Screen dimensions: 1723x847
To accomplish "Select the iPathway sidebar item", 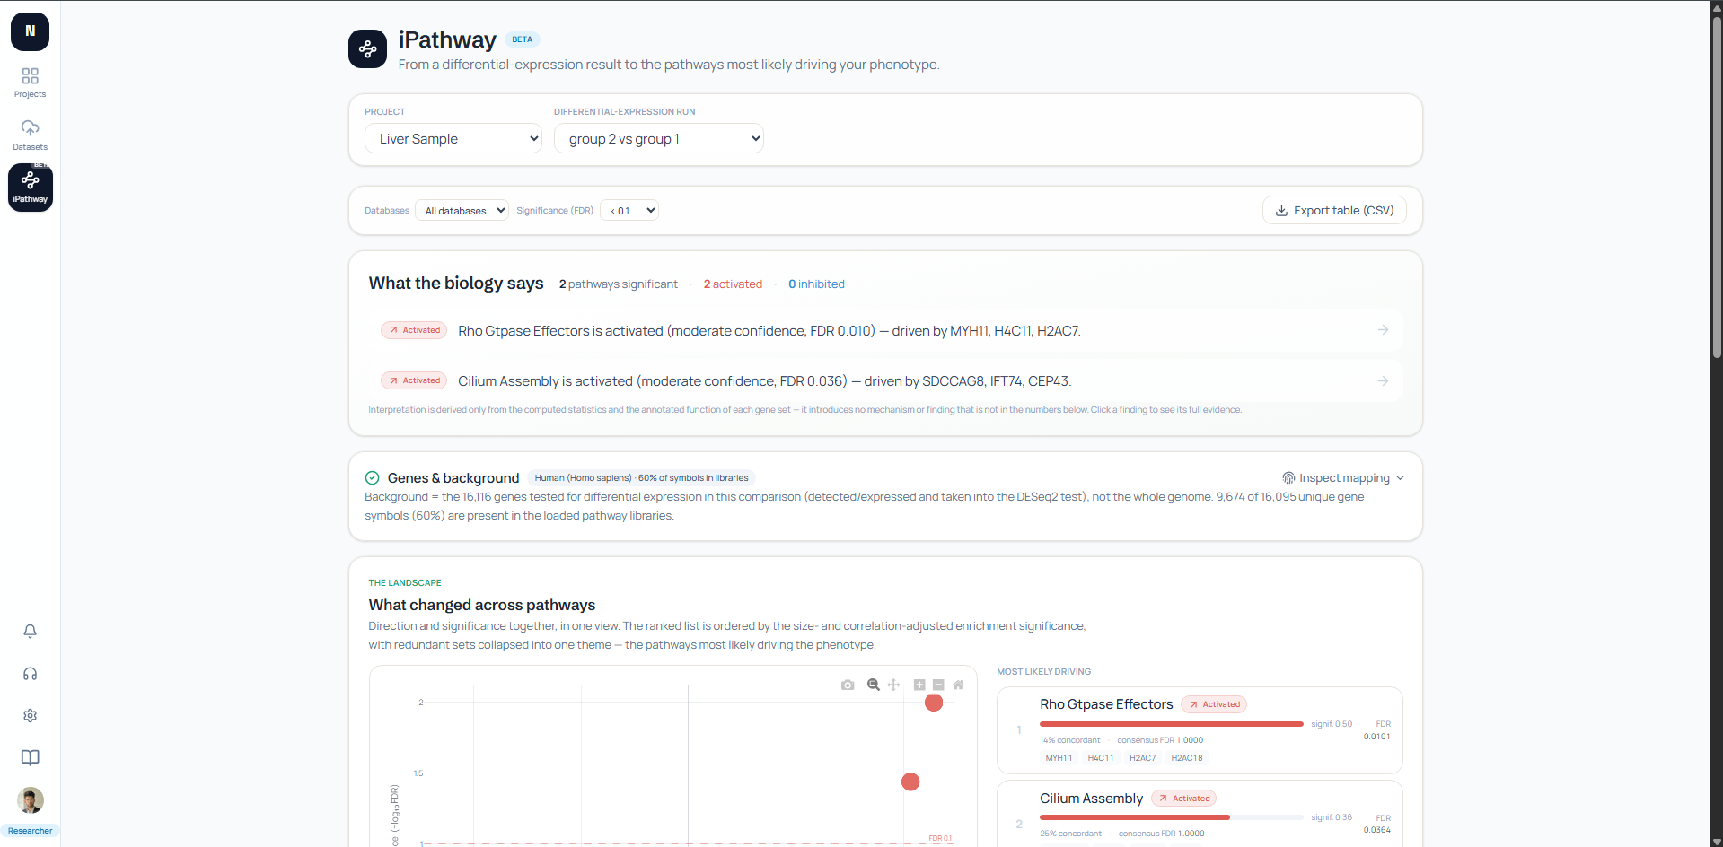I will pyautogui.click(x=31, y=188).
